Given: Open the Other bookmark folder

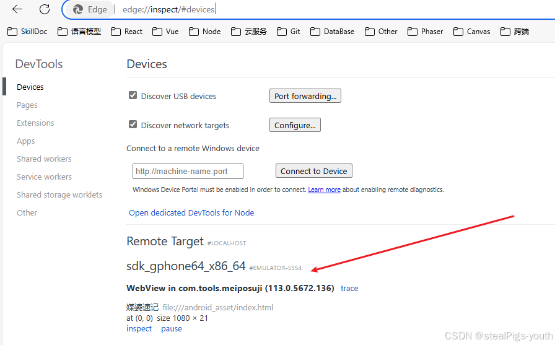Looking at the screenshot, I should click(381, 32).
